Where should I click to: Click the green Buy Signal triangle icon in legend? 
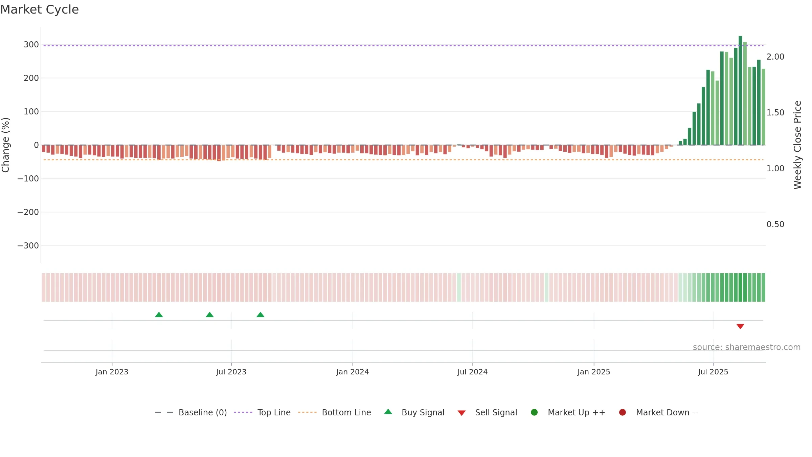pos(388,412)
